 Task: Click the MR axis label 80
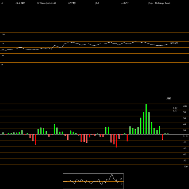[x=184, y=112]
